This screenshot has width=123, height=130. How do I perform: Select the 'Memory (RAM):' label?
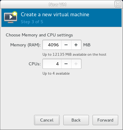(x=25, y=45)
